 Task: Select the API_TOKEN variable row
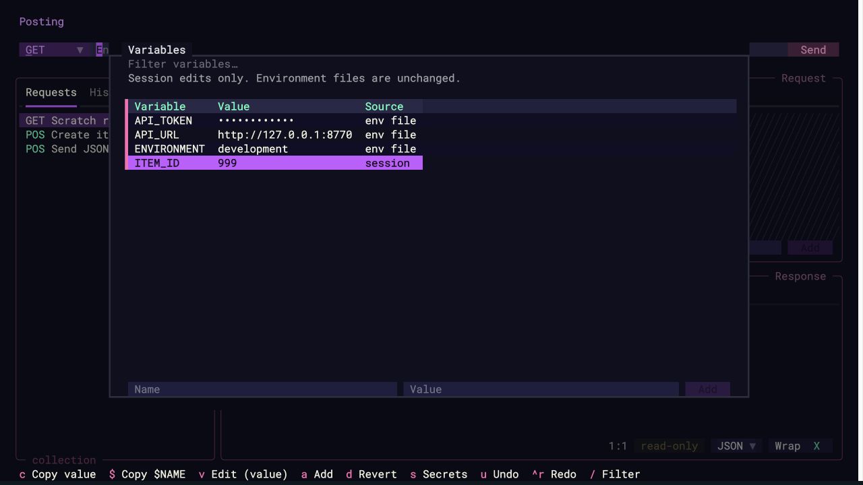click(x=275, y=121)
